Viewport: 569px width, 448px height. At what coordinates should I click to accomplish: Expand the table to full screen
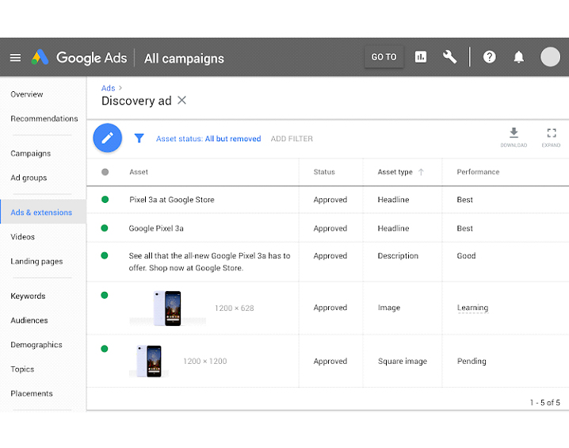pos(552,137)
